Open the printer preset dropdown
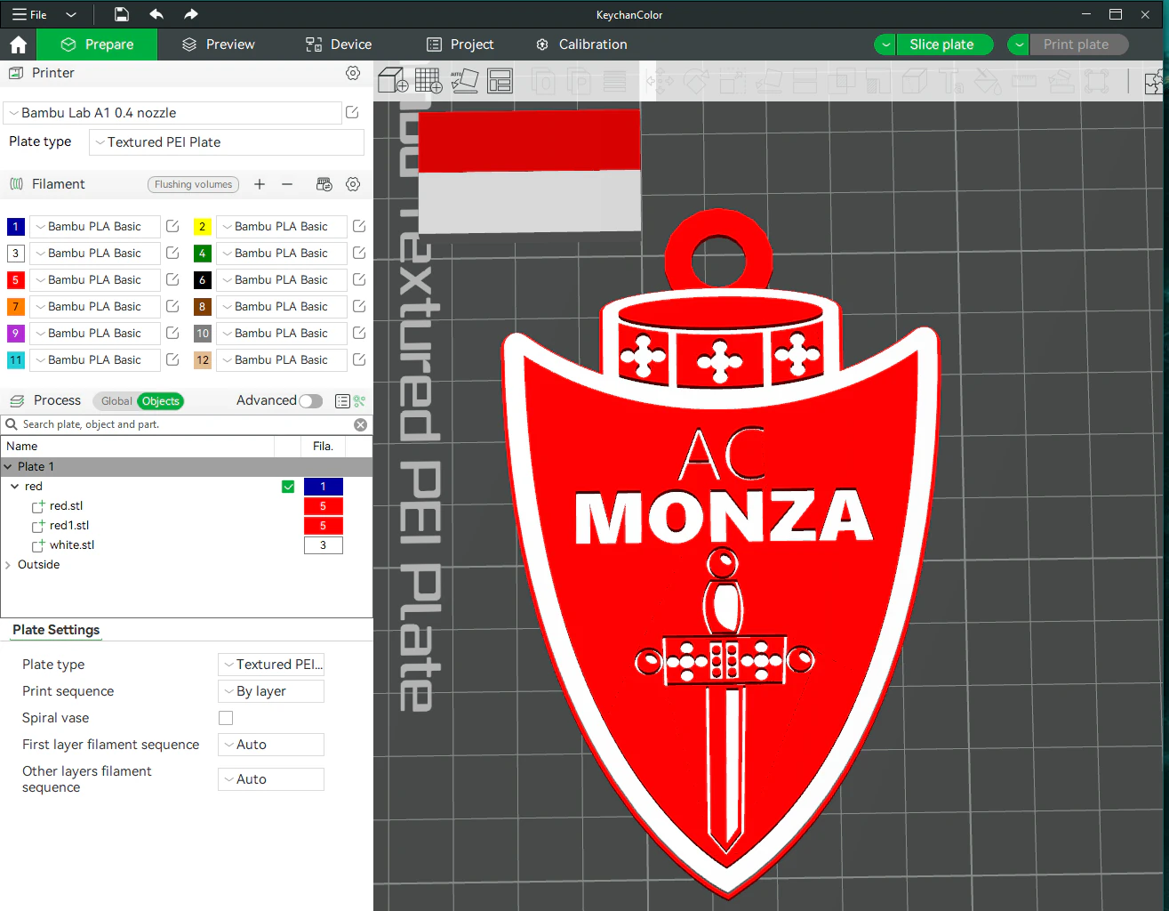Viewport: 1169px width, 911px height. [x=172, y=113]
